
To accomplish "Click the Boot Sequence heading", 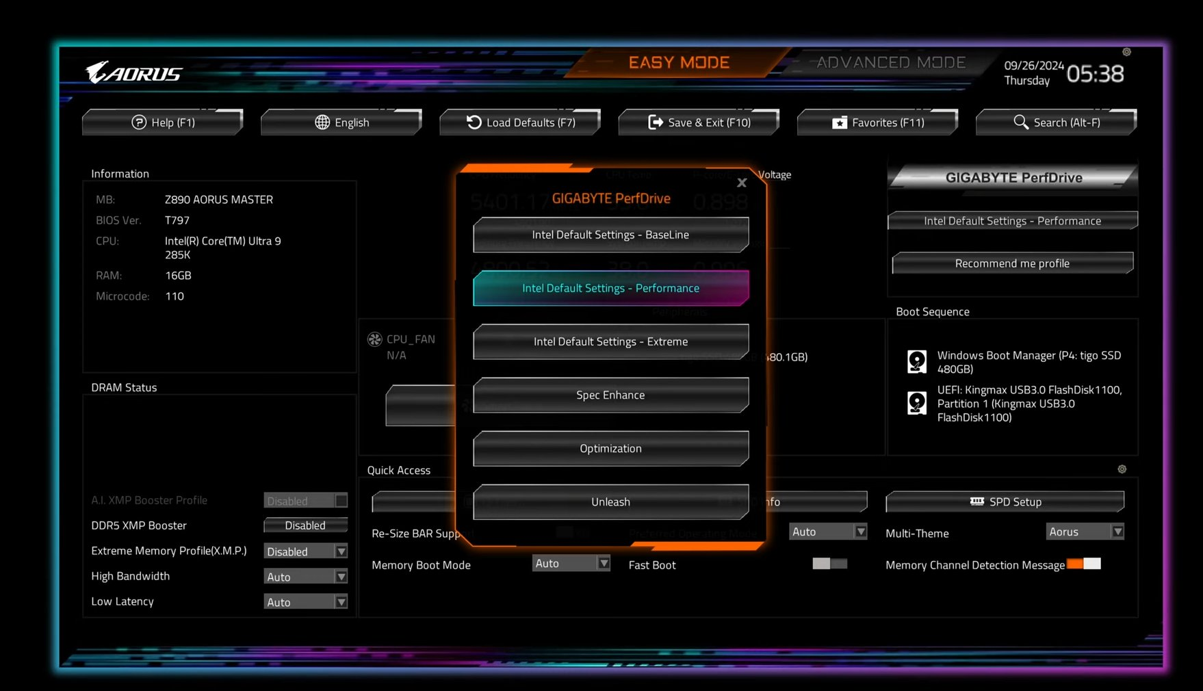I will [933, 312].
